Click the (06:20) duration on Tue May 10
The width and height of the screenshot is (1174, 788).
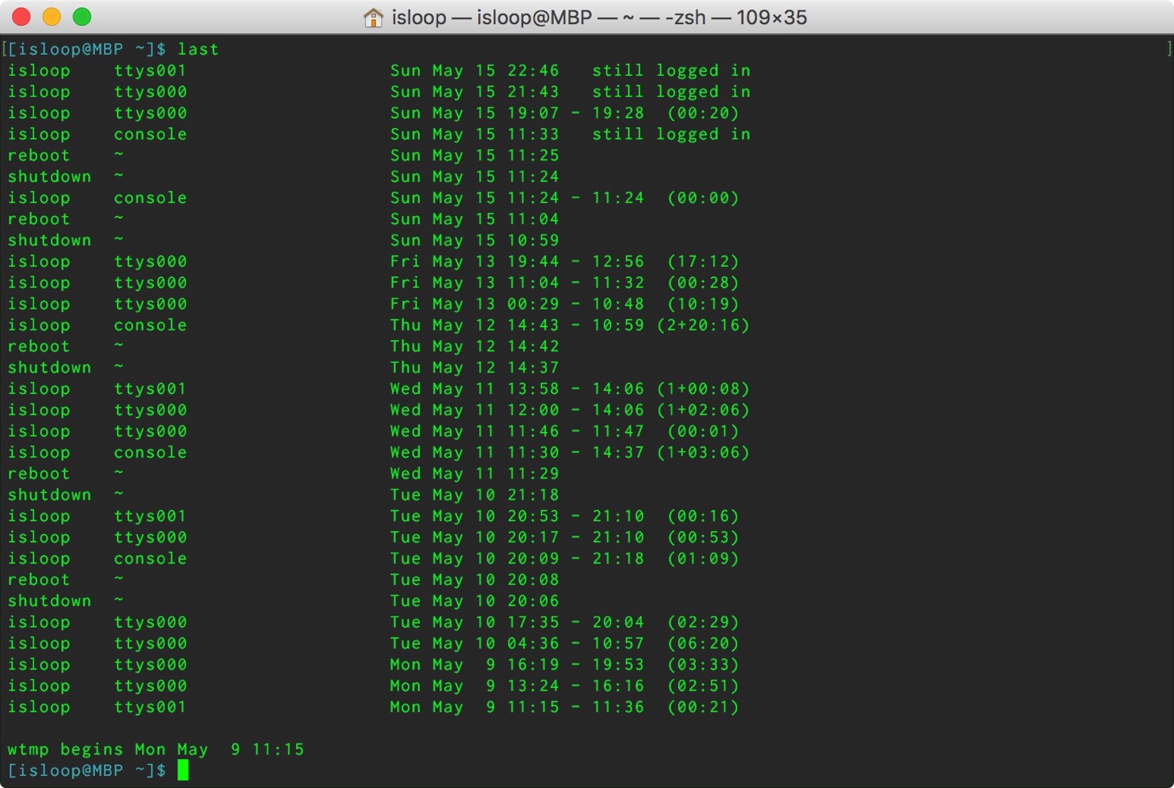click(x=703, y=644)
